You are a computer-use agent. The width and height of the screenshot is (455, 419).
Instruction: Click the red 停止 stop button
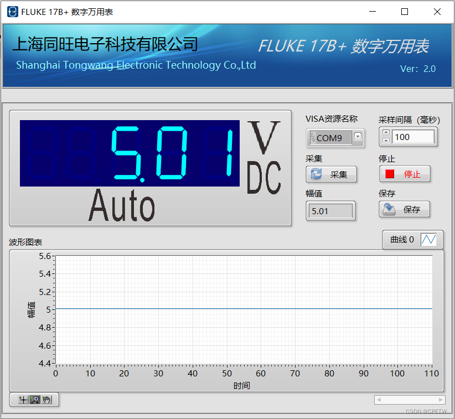pos(405,174)
